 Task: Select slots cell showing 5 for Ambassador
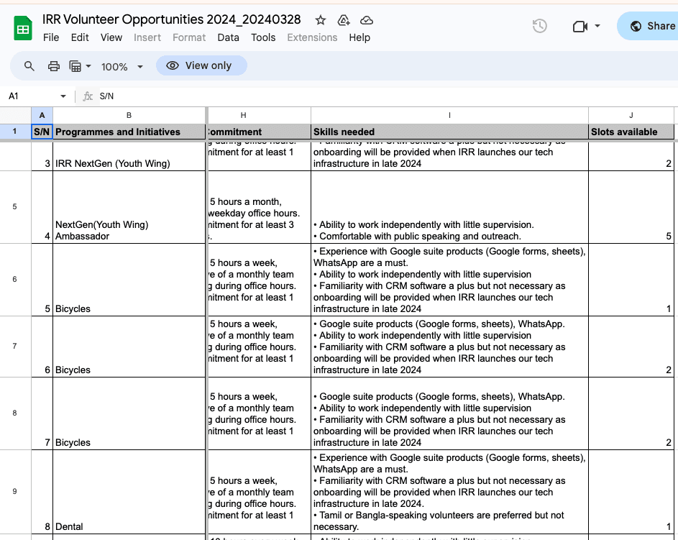(x=631, y=207)
